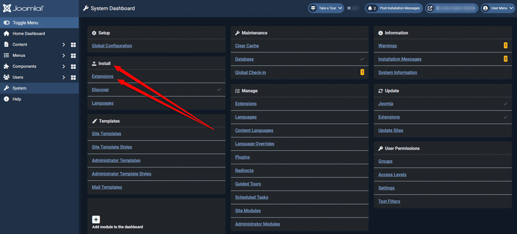This screenshot has height=234, width=517.
Task: Open the Components dashboard grid icon
Action: click(73, 66)
